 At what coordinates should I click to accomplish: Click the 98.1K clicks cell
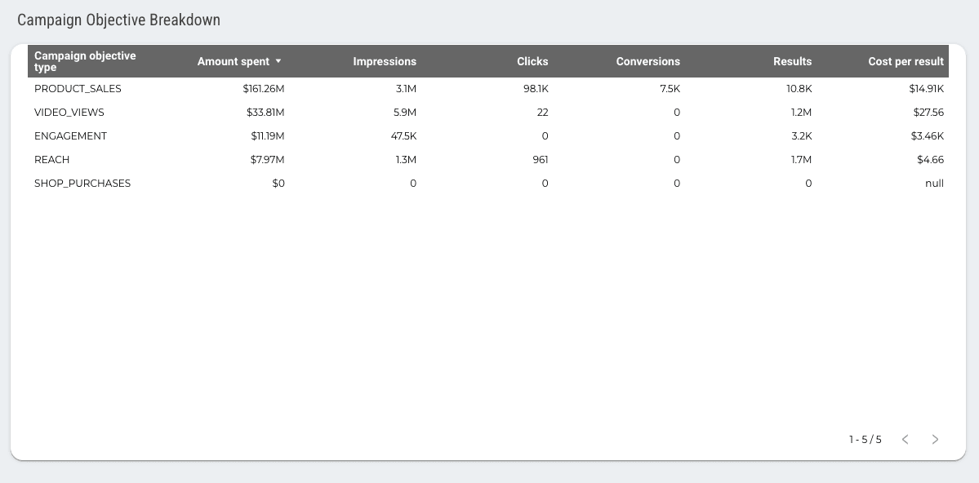(x=536, y=89)
